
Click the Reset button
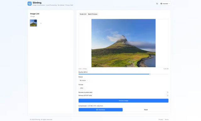coord(146,110)
